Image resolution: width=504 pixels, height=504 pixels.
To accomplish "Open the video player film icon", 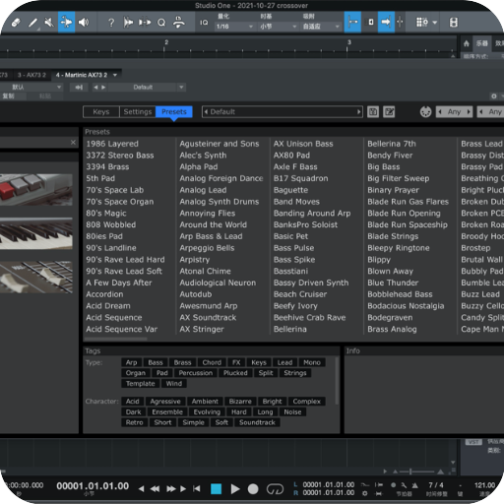I will click(454, 23).
